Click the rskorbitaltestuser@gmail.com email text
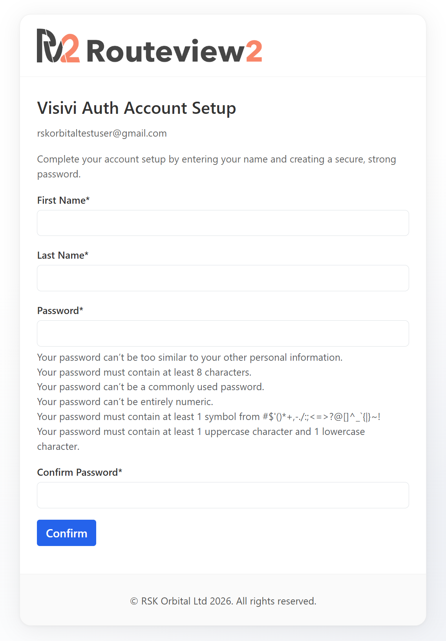Screen dimensions: 446x641 coord(102,133)
